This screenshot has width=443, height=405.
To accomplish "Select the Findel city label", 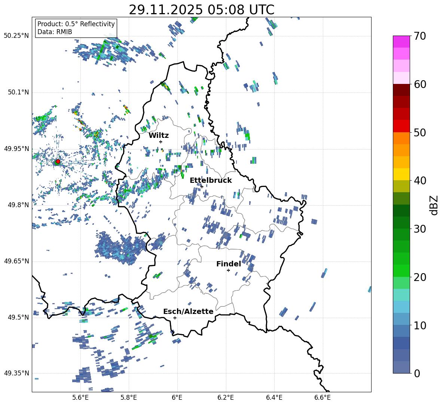I will (228, 264).
